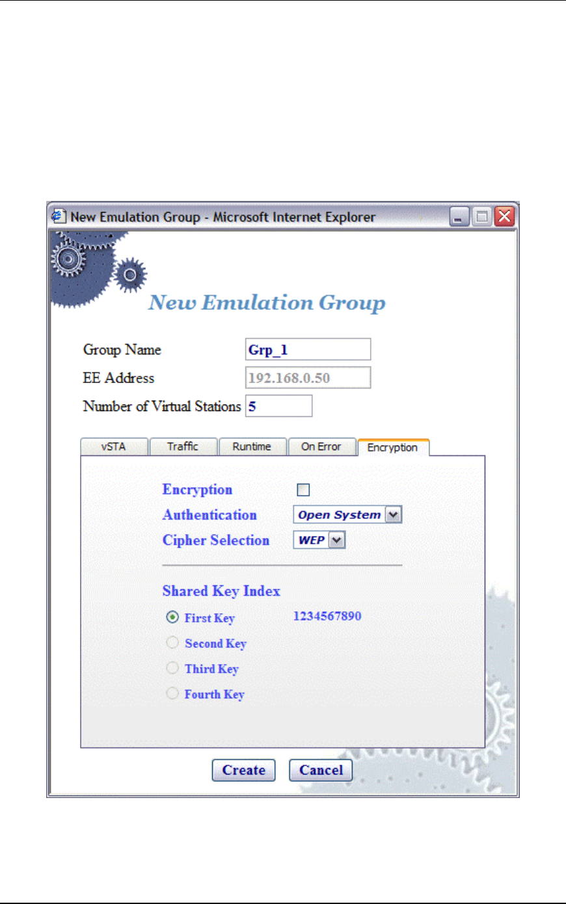
Task: Click the Cancel button
Action: (x=321, y=770)
